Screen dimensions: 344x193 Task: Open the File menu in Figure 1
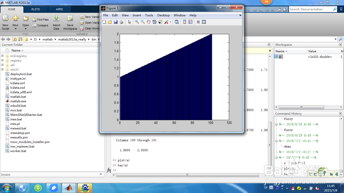106,15
